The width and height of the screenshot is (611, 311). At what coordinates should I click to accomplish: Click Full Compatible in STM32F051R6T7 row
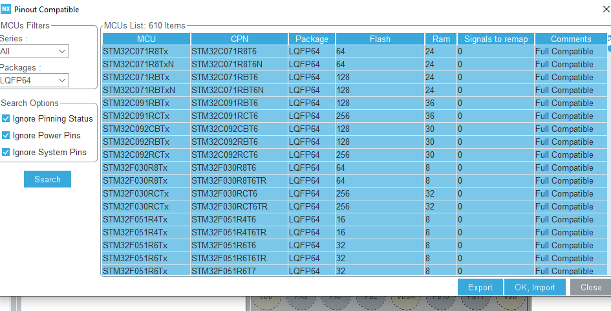click(x=571, y=271)
